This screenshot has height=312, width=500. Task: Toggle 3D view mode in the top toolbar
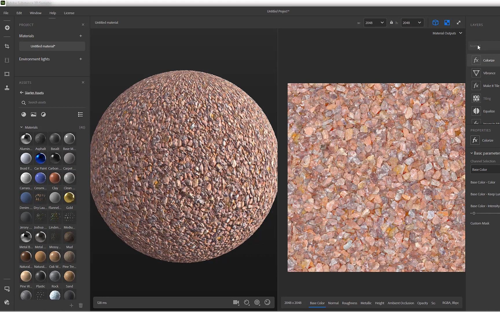435,23
